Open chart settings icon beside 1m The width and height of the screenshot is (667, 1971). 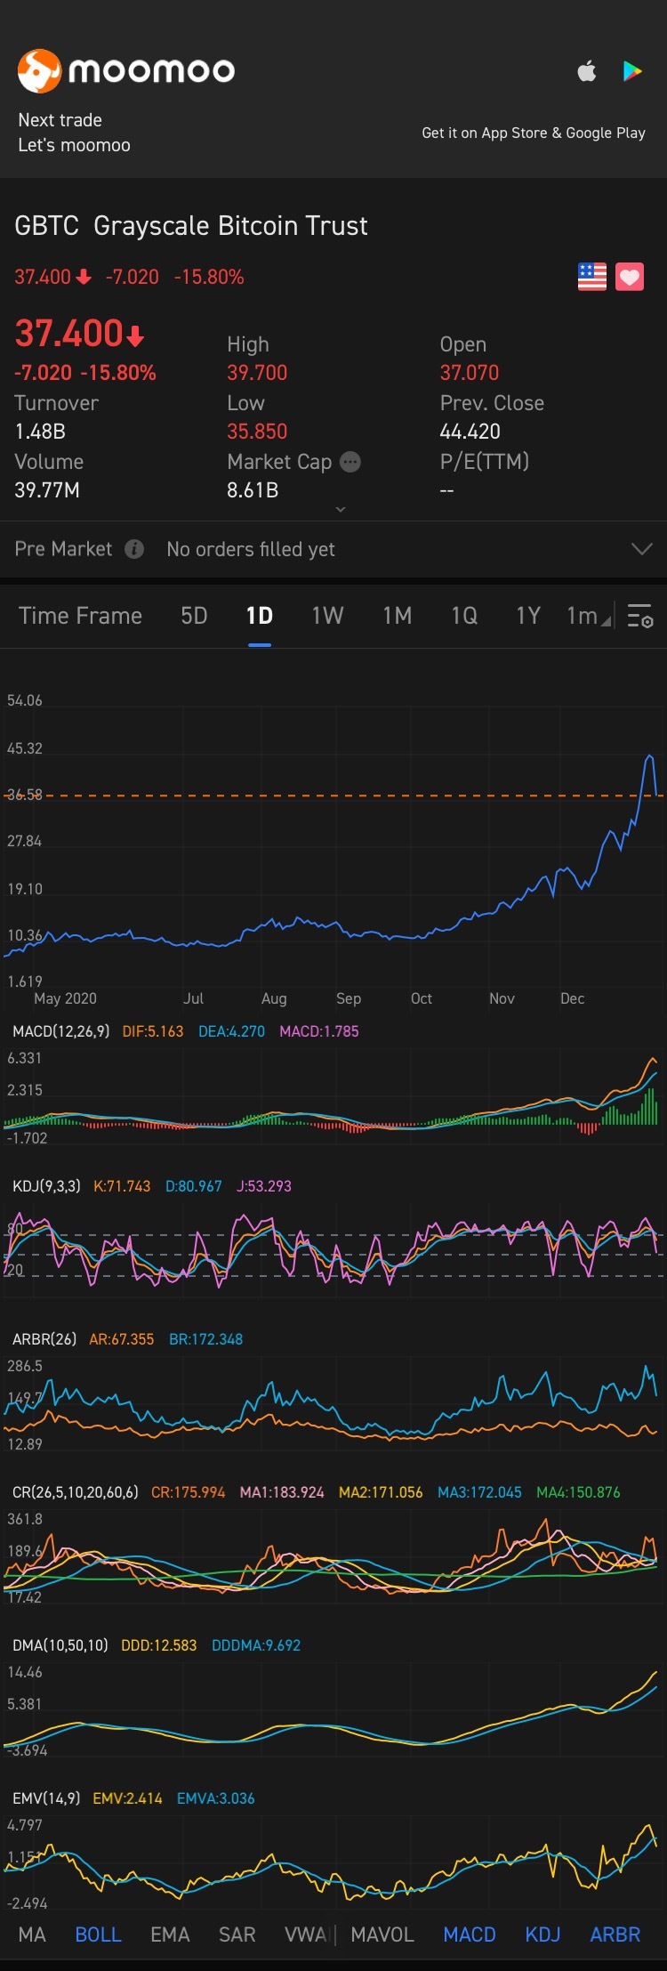point(640,616)
